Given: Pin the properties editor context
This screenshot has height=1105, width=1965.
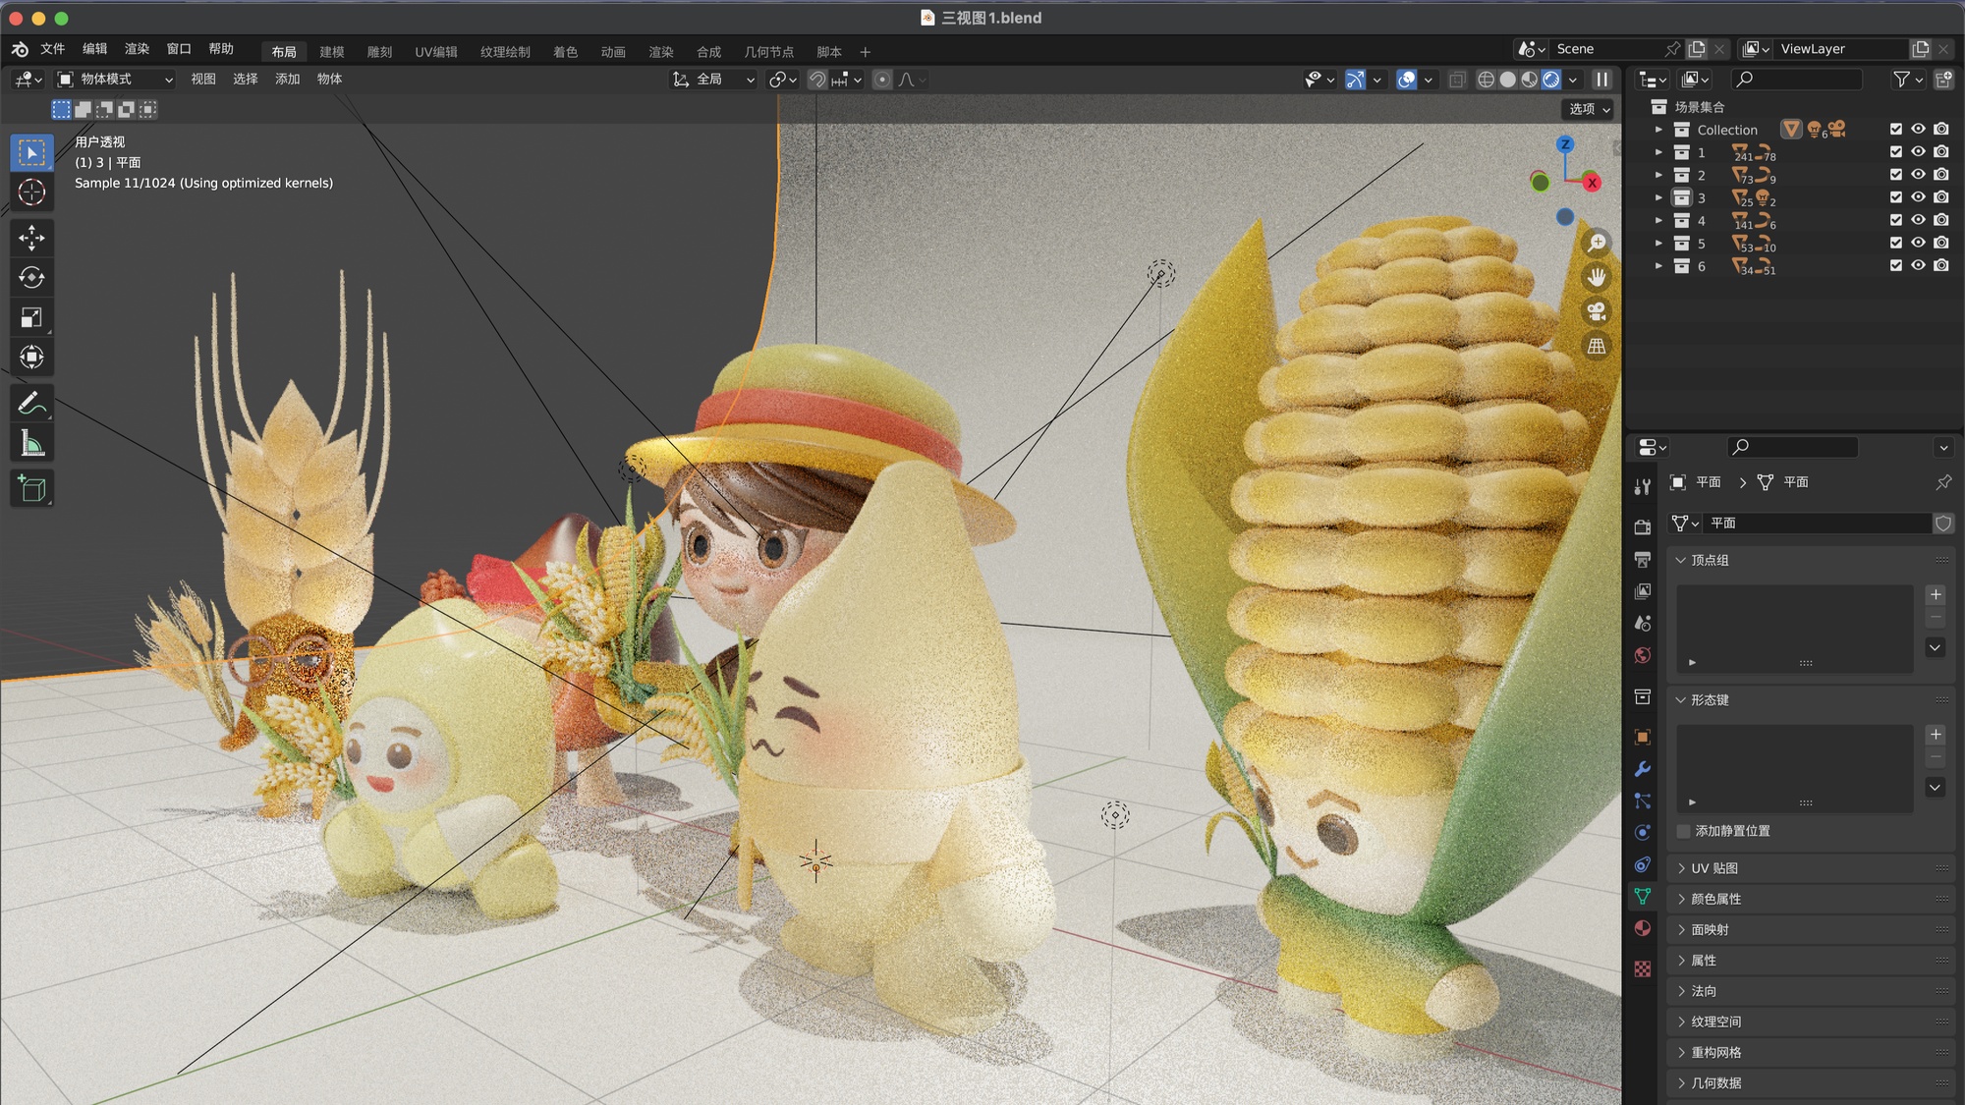Looking at the screenshot, I should click(1943, 482).
